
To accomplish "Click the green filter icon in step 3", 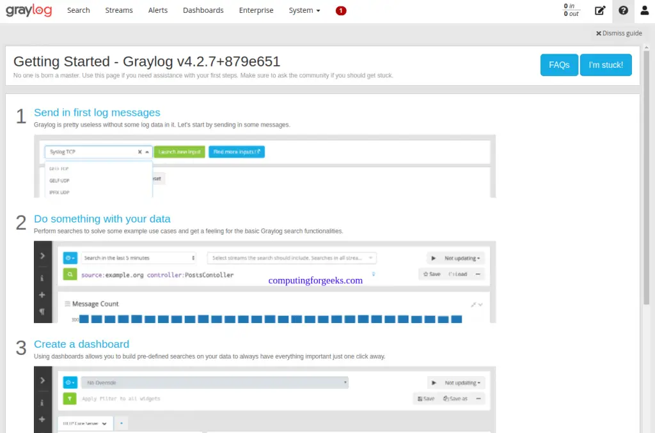I will [x=70, y=398].
